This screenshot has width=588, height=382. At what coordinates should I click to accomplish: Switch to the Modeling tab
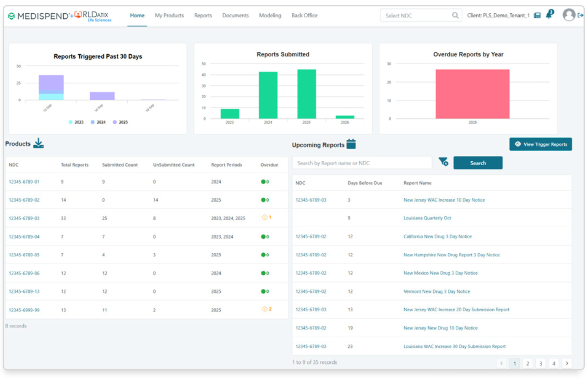coord(270,16)
